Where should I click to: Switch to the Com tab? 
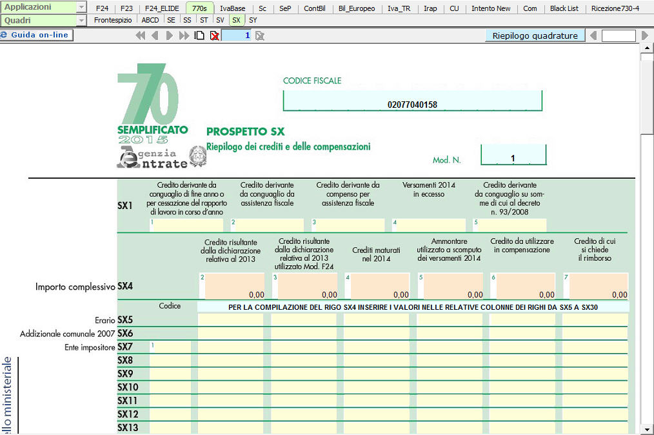click(530, 8)
